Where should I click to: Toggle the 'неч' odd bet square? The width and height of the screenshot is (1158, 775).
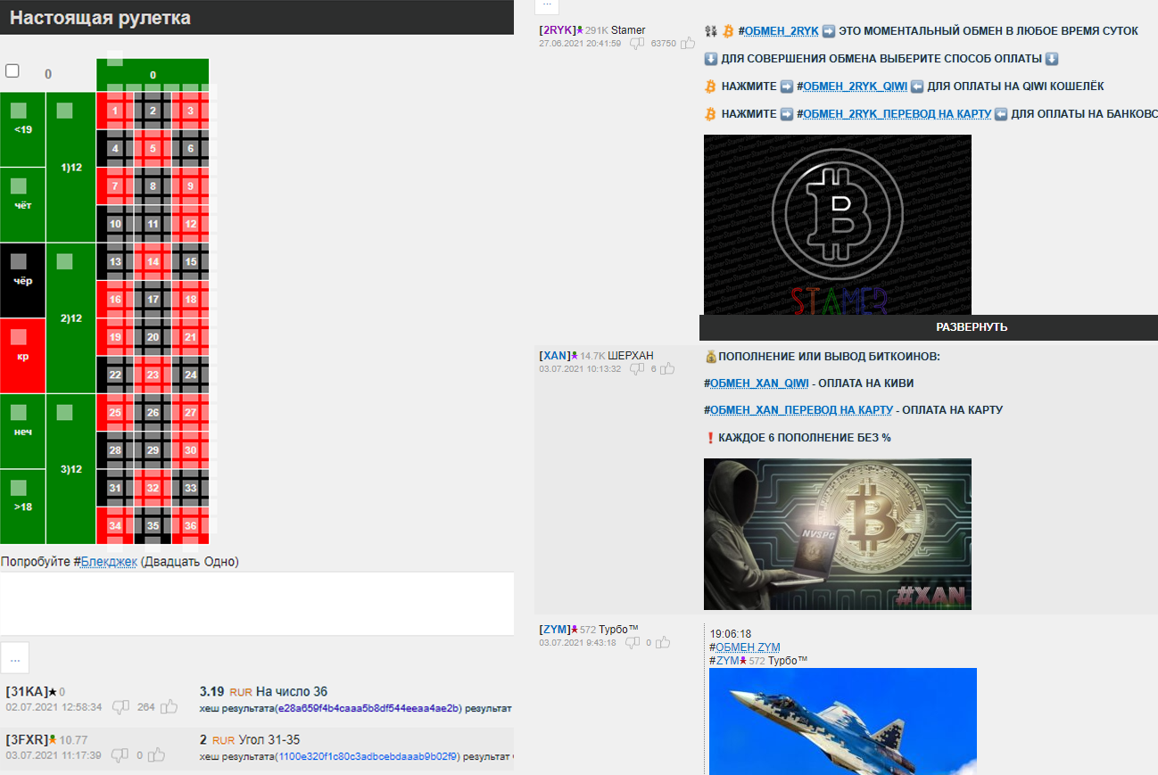pyautogui.click(x=19, y=413)
